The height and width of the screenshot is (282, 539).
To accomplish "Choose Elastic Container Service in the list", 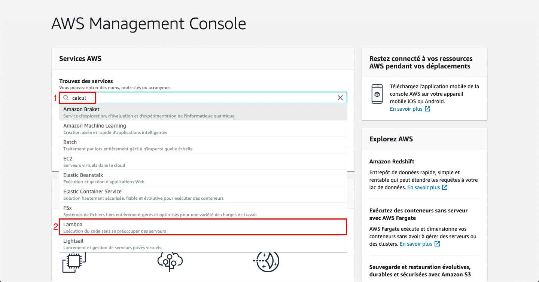I will 203,194.
